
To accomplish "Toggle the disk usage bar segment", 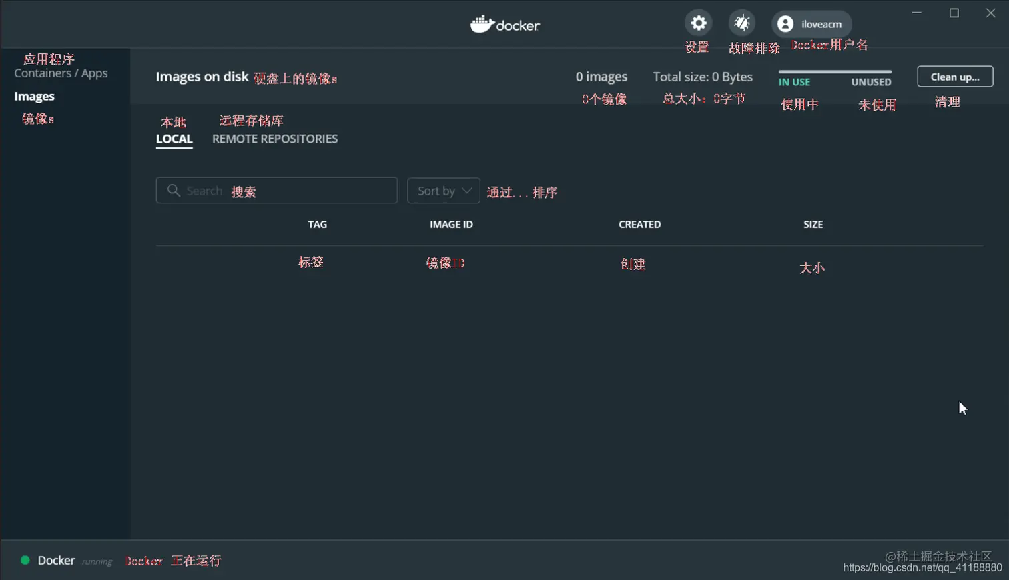I will (x=834, y=72).
